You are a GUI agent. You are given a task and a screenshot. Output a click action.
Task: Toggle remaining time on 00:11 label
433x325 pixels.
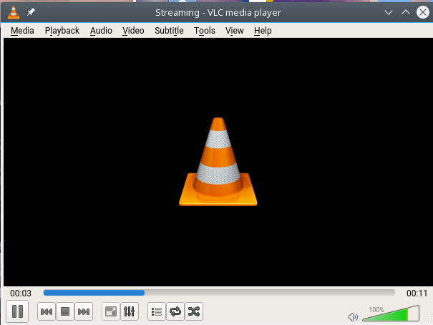coord(417,293)
